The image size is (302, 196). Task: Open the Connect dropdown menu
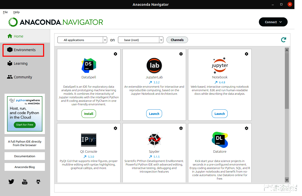tap(273, 22)
